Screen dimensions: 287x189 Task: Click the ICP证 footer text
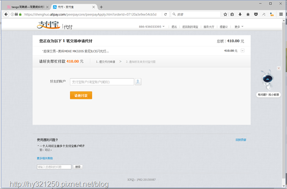(142, 180)
